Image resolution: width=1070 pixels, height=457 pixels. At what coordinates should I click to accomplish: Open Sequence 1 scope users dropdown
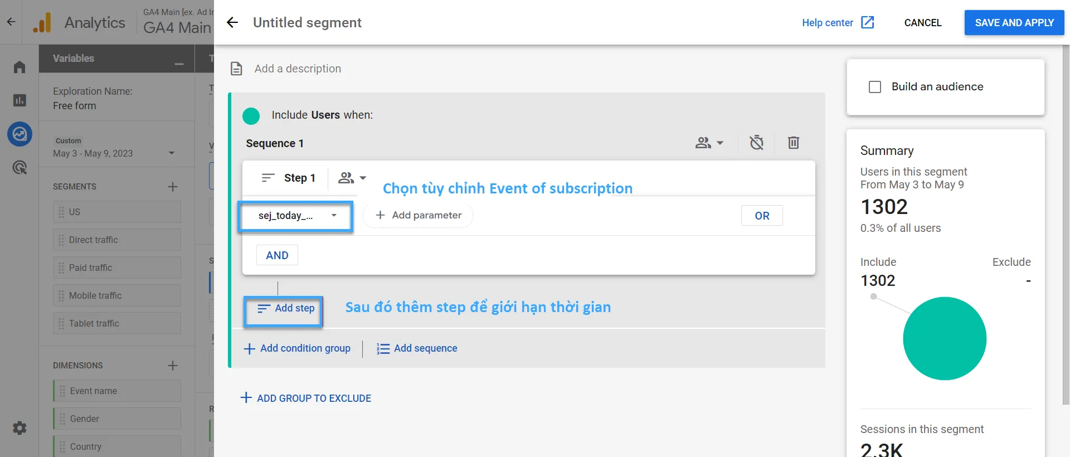point(709,143)
